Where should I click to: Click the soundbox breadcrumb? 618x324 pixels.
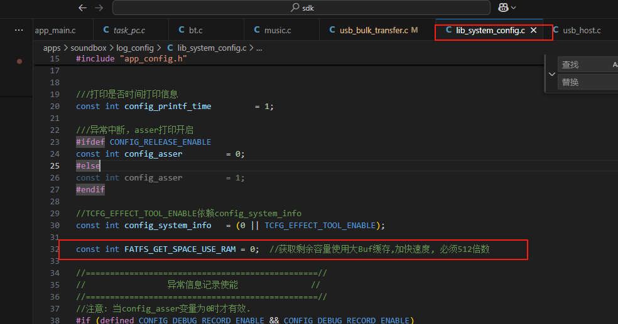coord(89,48)
